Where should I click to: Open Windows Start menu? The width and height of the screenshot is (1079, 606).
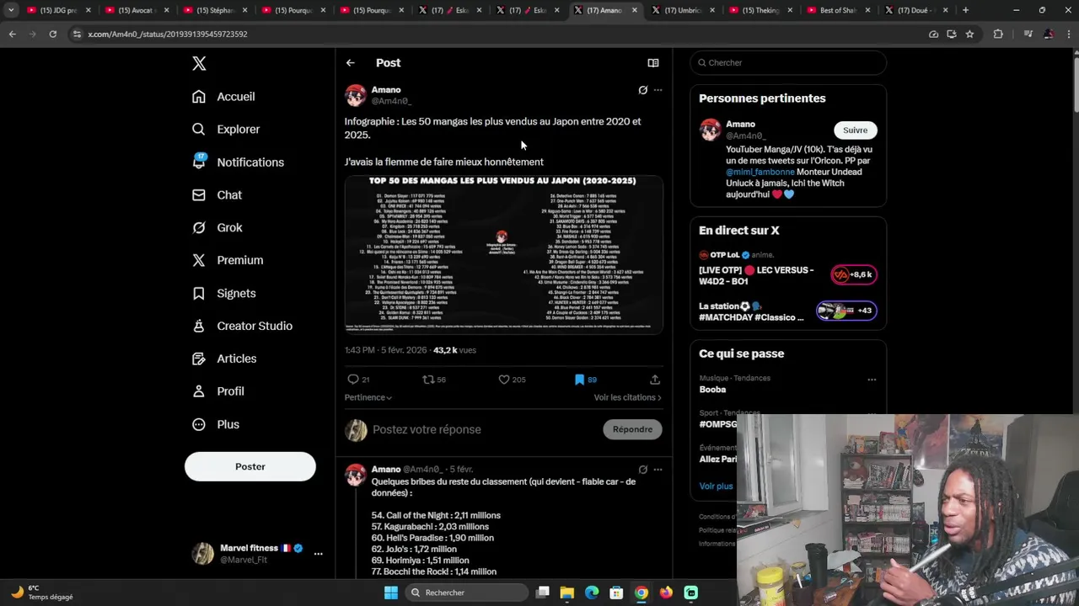click(391, 593)
